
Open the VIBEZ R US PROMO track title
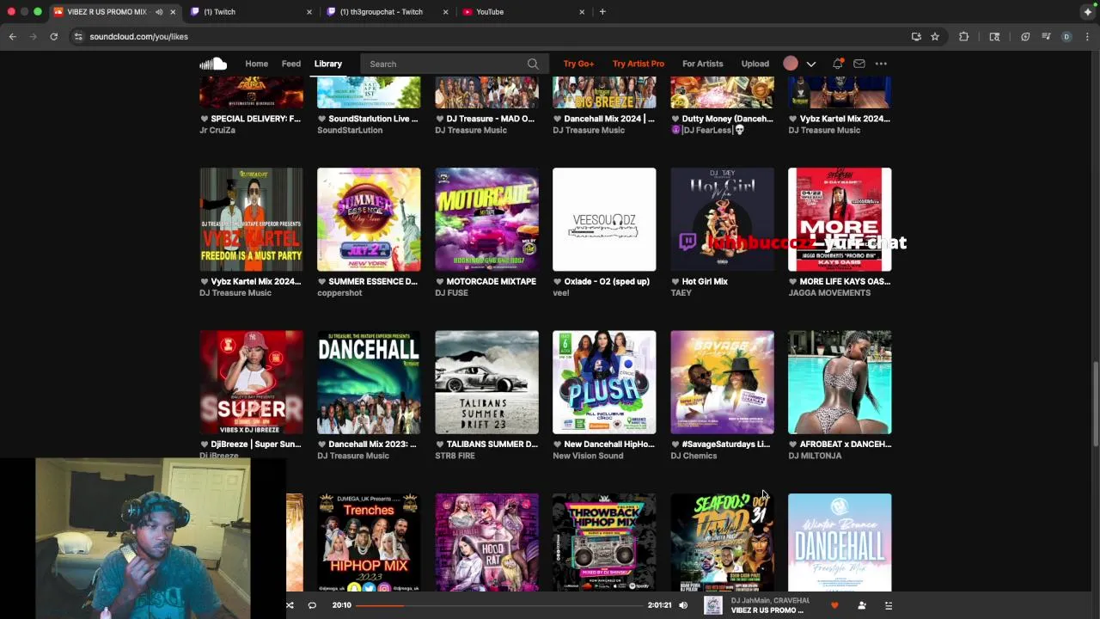tap(767, 610)
